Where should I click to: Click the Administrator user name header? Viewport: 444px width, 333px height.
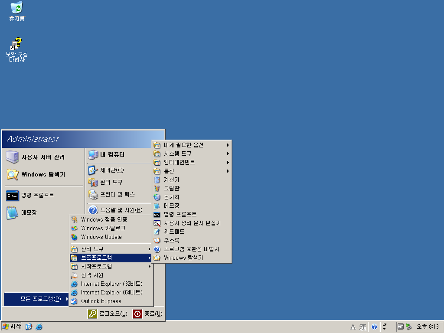tap(33, 139)
